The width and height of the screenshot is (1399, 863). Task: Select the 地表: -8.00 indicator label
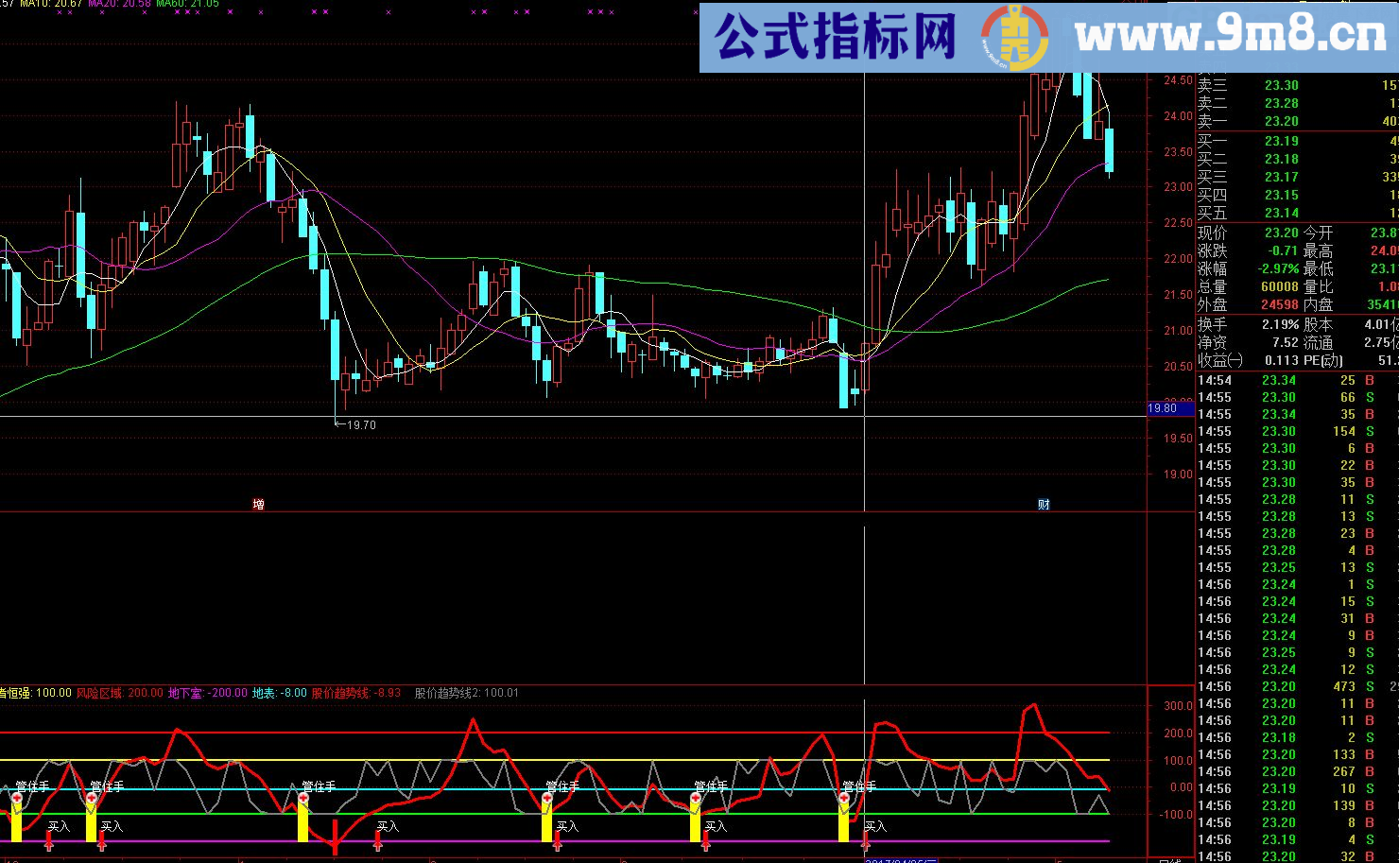279,693
